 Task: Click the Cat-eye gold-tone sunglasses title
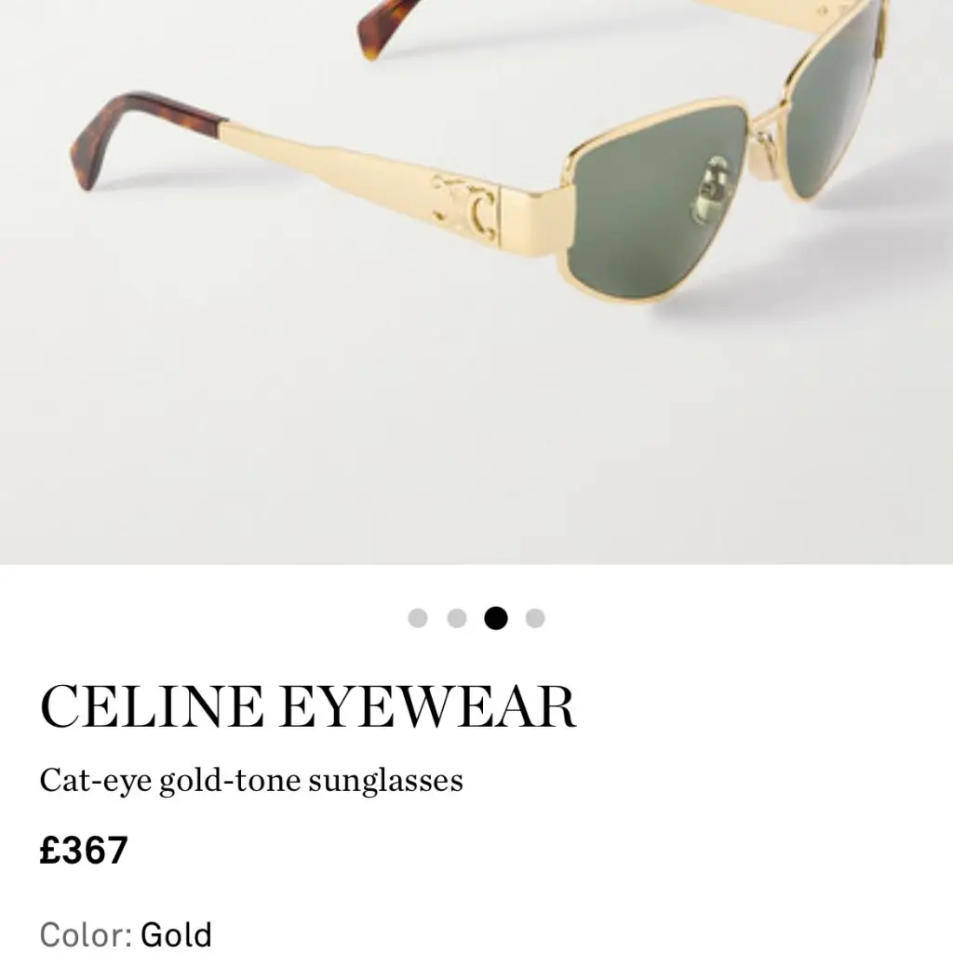pos(251,781)
